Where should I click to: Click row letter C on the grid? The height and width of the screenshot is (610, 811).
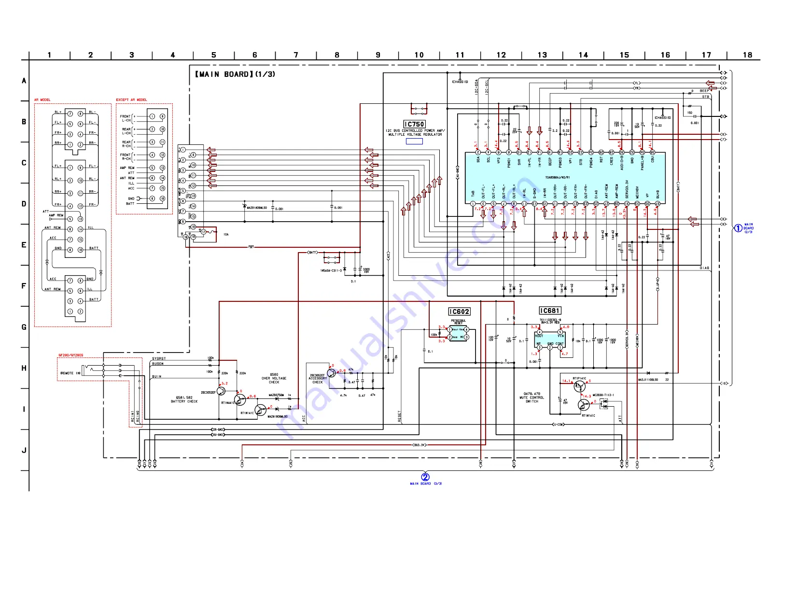24,163
